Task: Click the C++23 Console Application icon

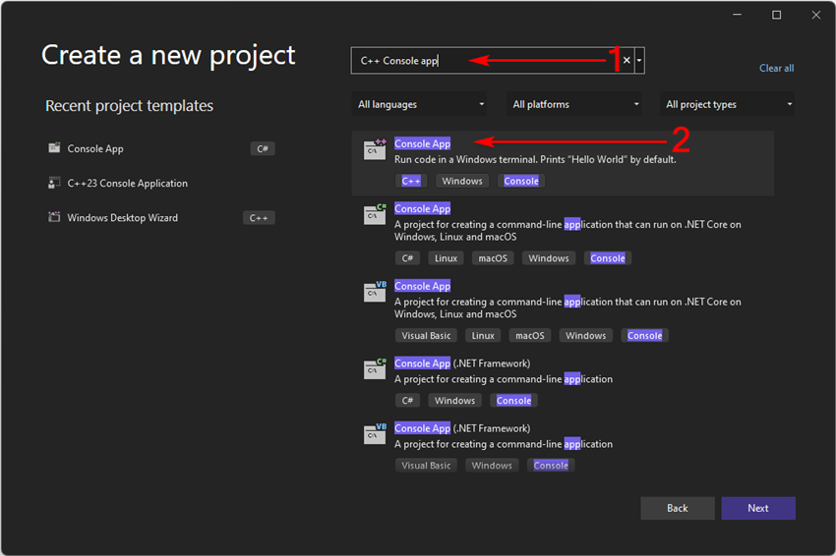Action: tap(54, 183)
